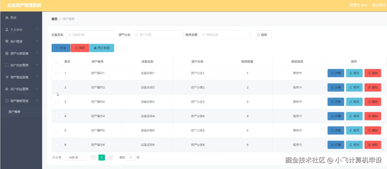
Task: Open 用户管理 sidebar menu
Action: coord(21,42)
